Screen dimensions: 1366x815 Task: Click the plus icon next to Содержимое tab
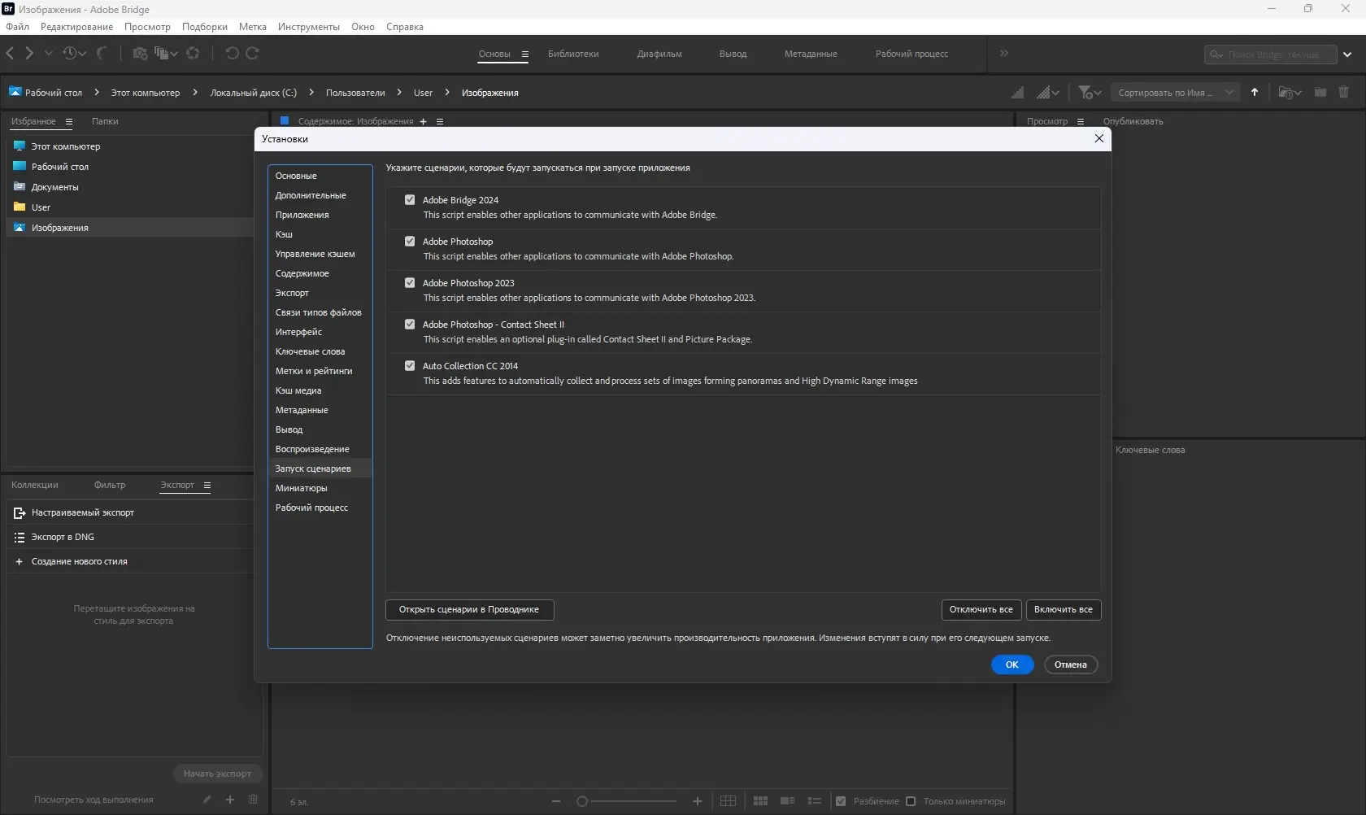[423, 122]
